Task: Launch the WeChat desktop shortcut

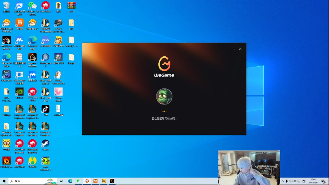Action: tap(32, 5)
